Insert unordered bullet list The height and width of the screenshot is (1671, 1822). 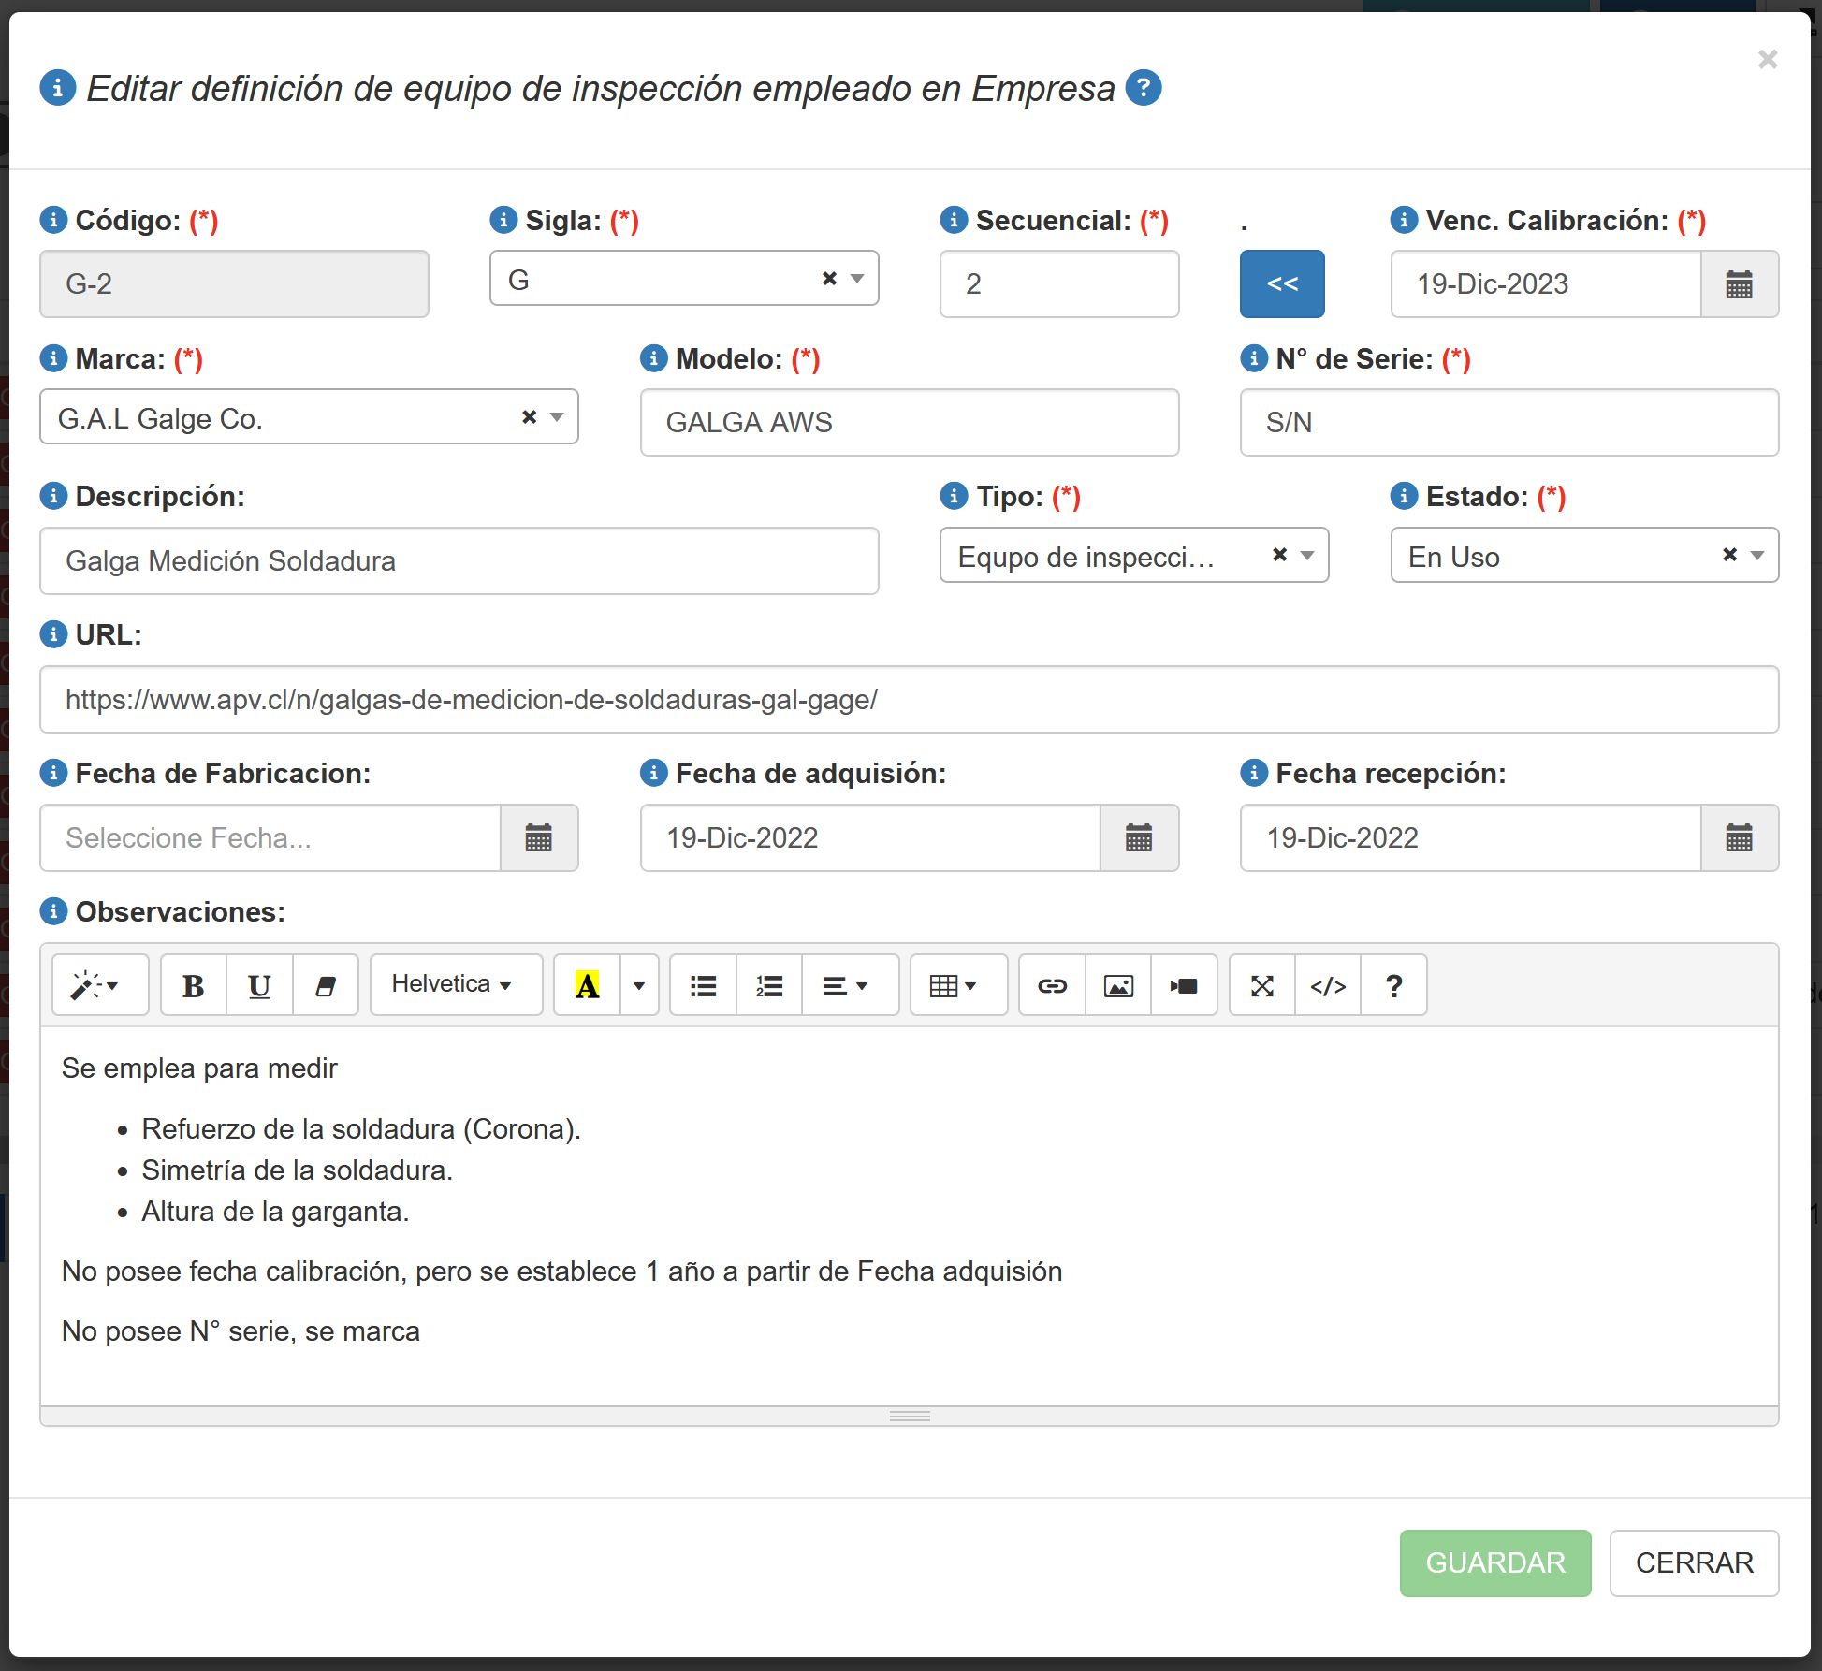click(703, 986)
